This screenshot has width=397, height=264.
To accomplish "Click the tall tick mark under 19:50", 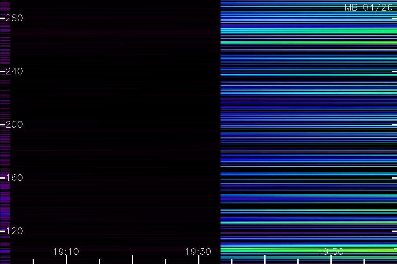I will (x=331, y=260).
